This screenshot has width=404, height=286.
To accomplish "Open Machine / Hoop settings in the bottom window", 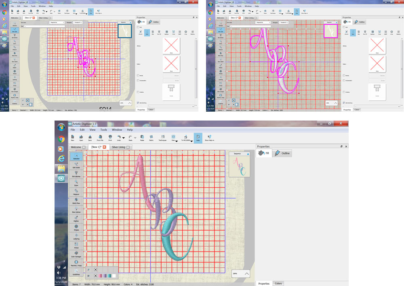I will pos(76,262).
